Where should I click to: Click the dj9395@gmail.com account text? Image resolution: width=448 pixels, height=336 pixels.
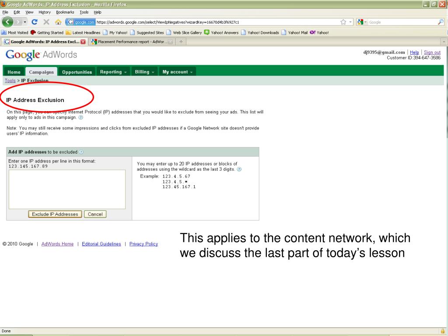click(384, 52)
